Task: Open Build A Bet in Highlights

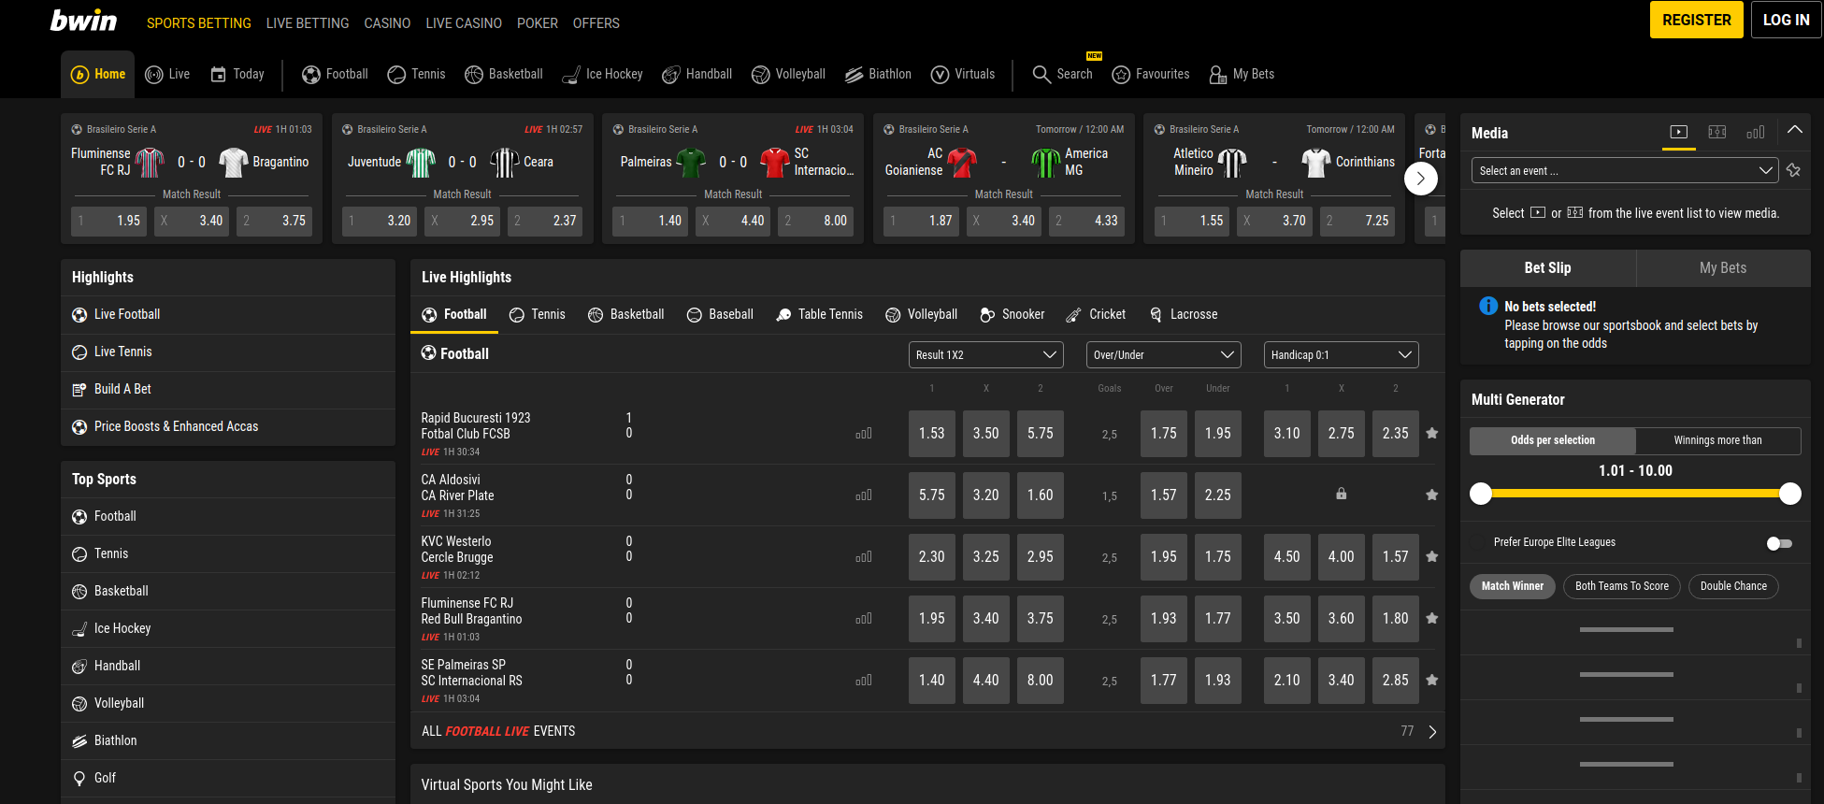Action: point(228,389)
